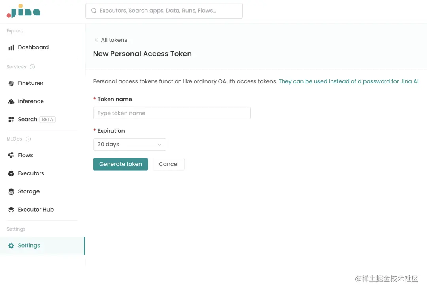Viewport: 427px width, 291px height.
Task: Click the MLOps info icon
Action: pyautogui.click(x=28, y=139)
